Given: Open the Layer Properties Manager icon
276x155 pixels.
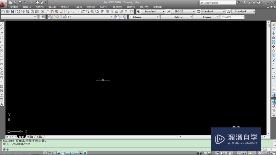Looking at the screenshot, I should pyautogui.click(x=50, y=17).
